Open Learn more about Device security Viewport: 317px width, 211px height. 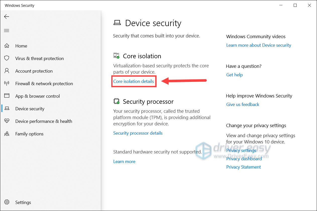tap(258, 45)
